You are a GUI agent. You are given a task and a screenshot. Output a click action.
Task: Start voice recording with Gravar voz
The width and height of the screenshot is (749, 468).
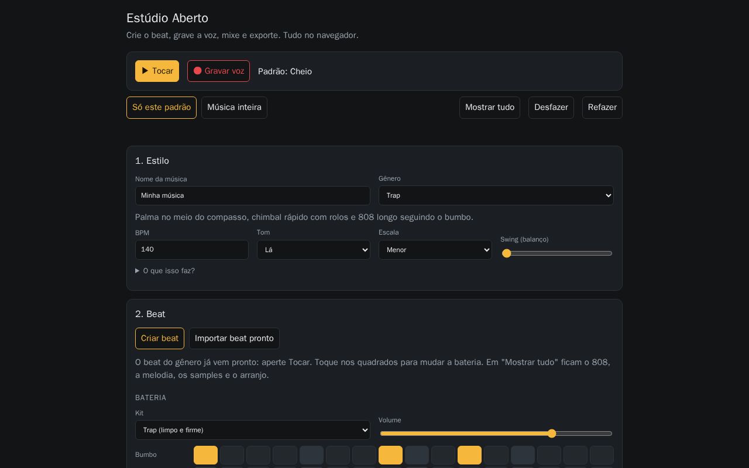218,71
